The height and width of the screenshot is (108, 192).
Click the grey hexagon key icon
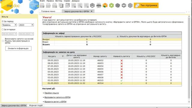118,5
